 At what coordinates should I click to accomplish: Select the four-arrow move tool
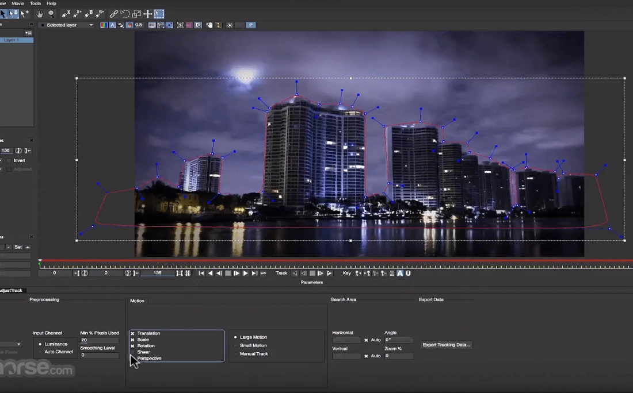click(x=147, y=14)
